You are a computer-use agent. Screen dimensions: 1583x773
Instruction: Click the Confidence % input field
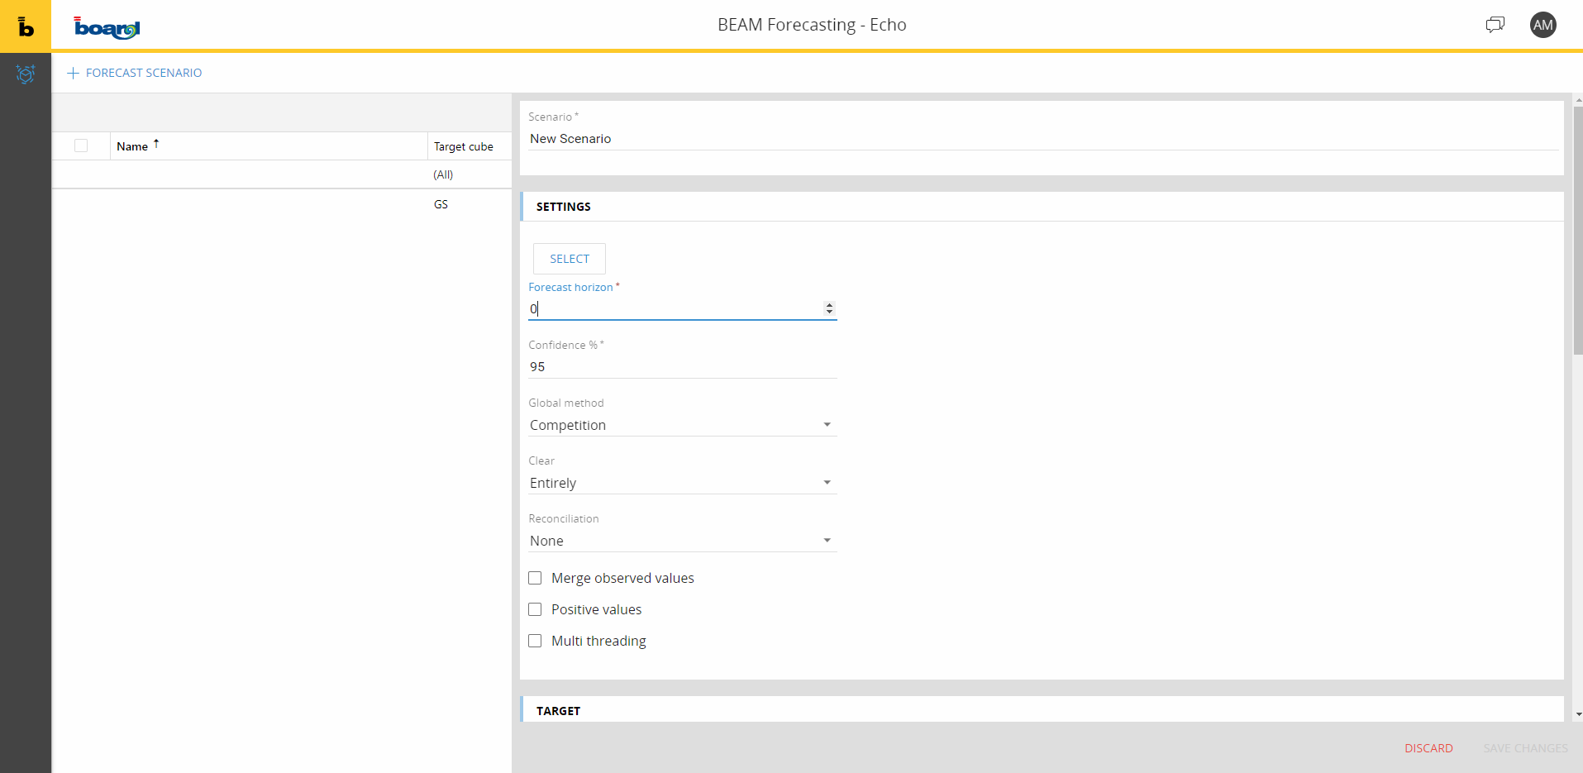tap(682, 367)
